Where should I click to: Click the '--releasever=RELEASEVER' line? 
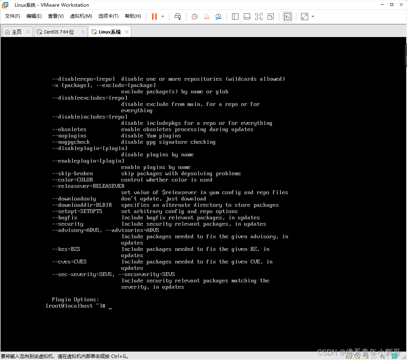pos(88,186)
